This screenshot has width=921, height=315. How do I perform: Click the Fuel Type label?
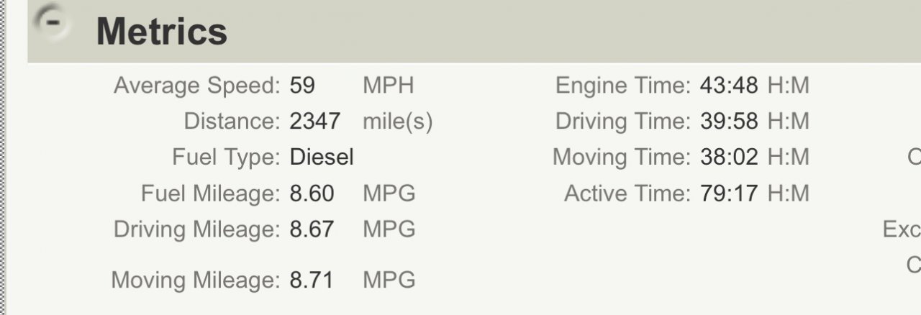[227, 157]
